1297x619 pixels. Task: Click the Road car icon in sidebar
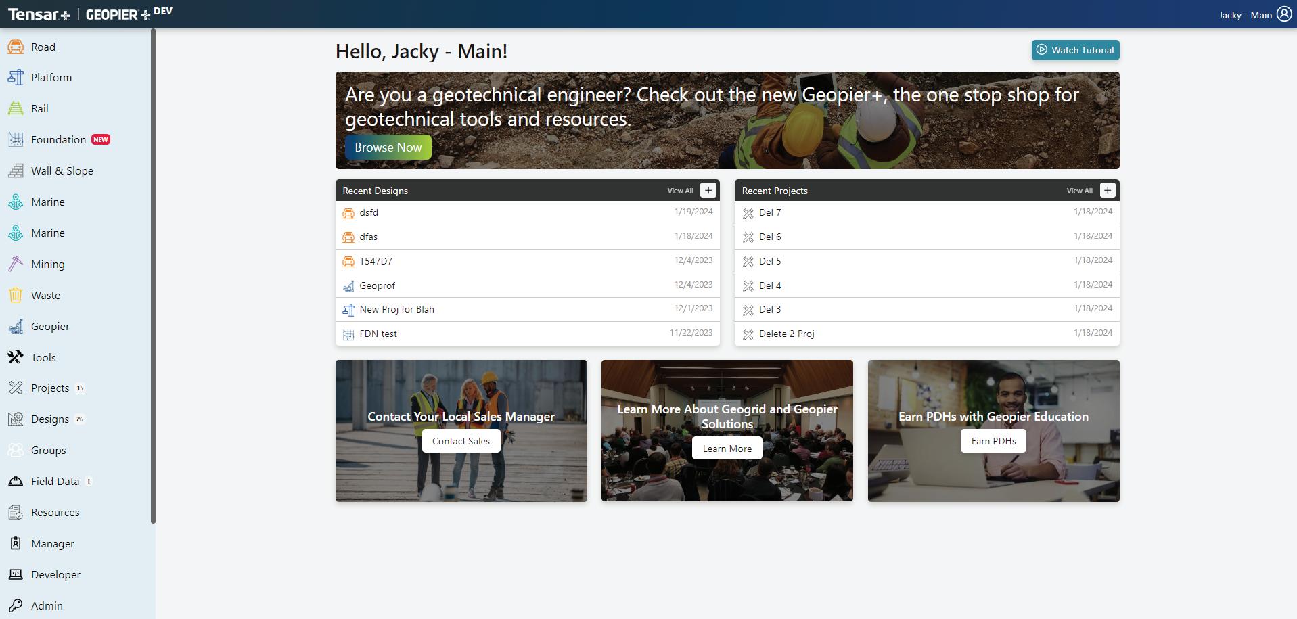coord(16,47)
